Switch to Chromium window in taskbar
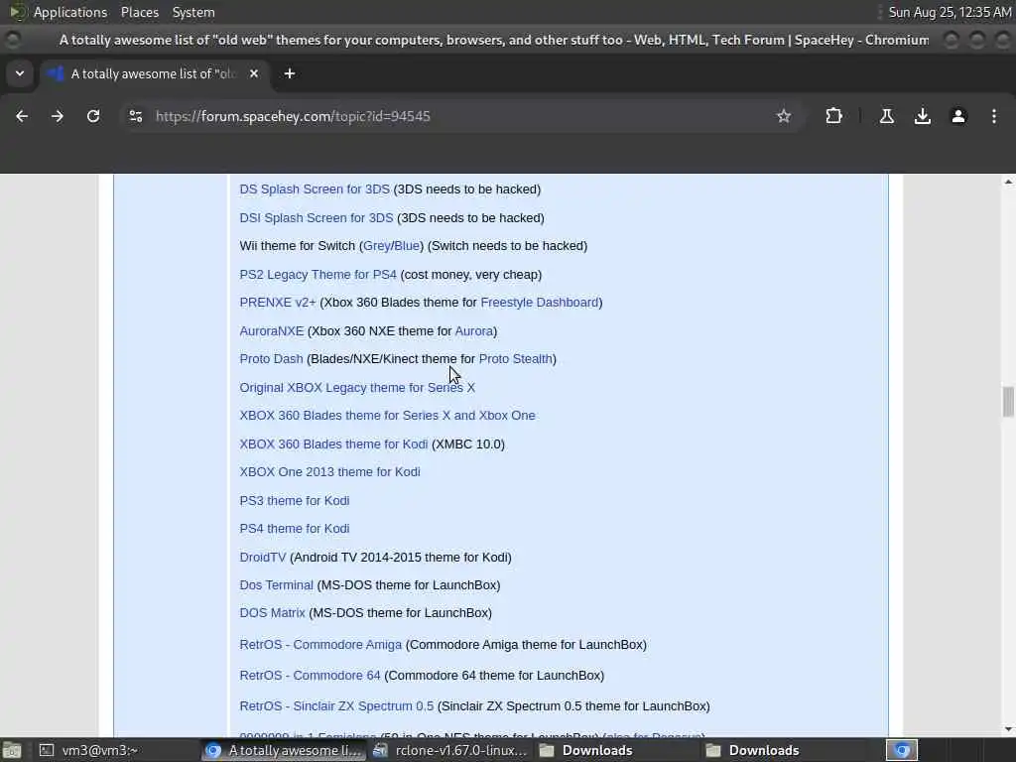The width and height of the screenshot is (1016, 762). click(x=285, y=750)
